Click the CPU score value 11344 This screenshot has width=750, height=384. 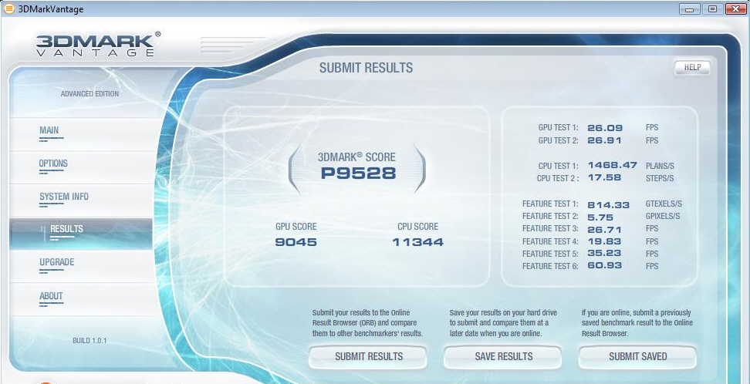point(417,242)
